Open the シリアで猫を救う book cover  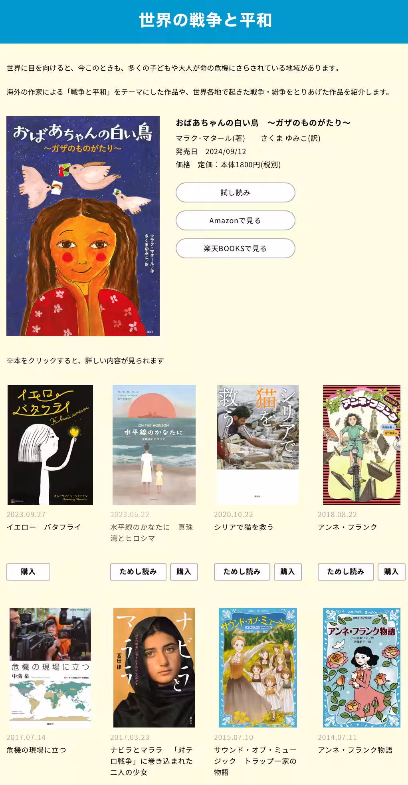[258, 445]
